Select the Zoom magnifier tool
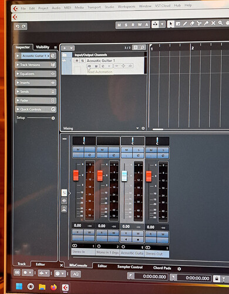The height and width of the screenshot is (294, 229). point(220,23)
